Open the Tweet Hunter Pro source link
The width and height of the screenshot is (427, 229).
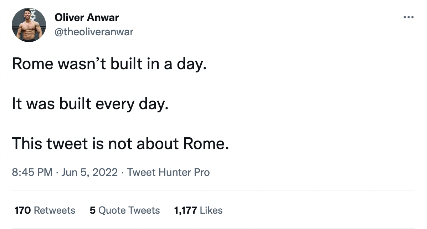168,173
